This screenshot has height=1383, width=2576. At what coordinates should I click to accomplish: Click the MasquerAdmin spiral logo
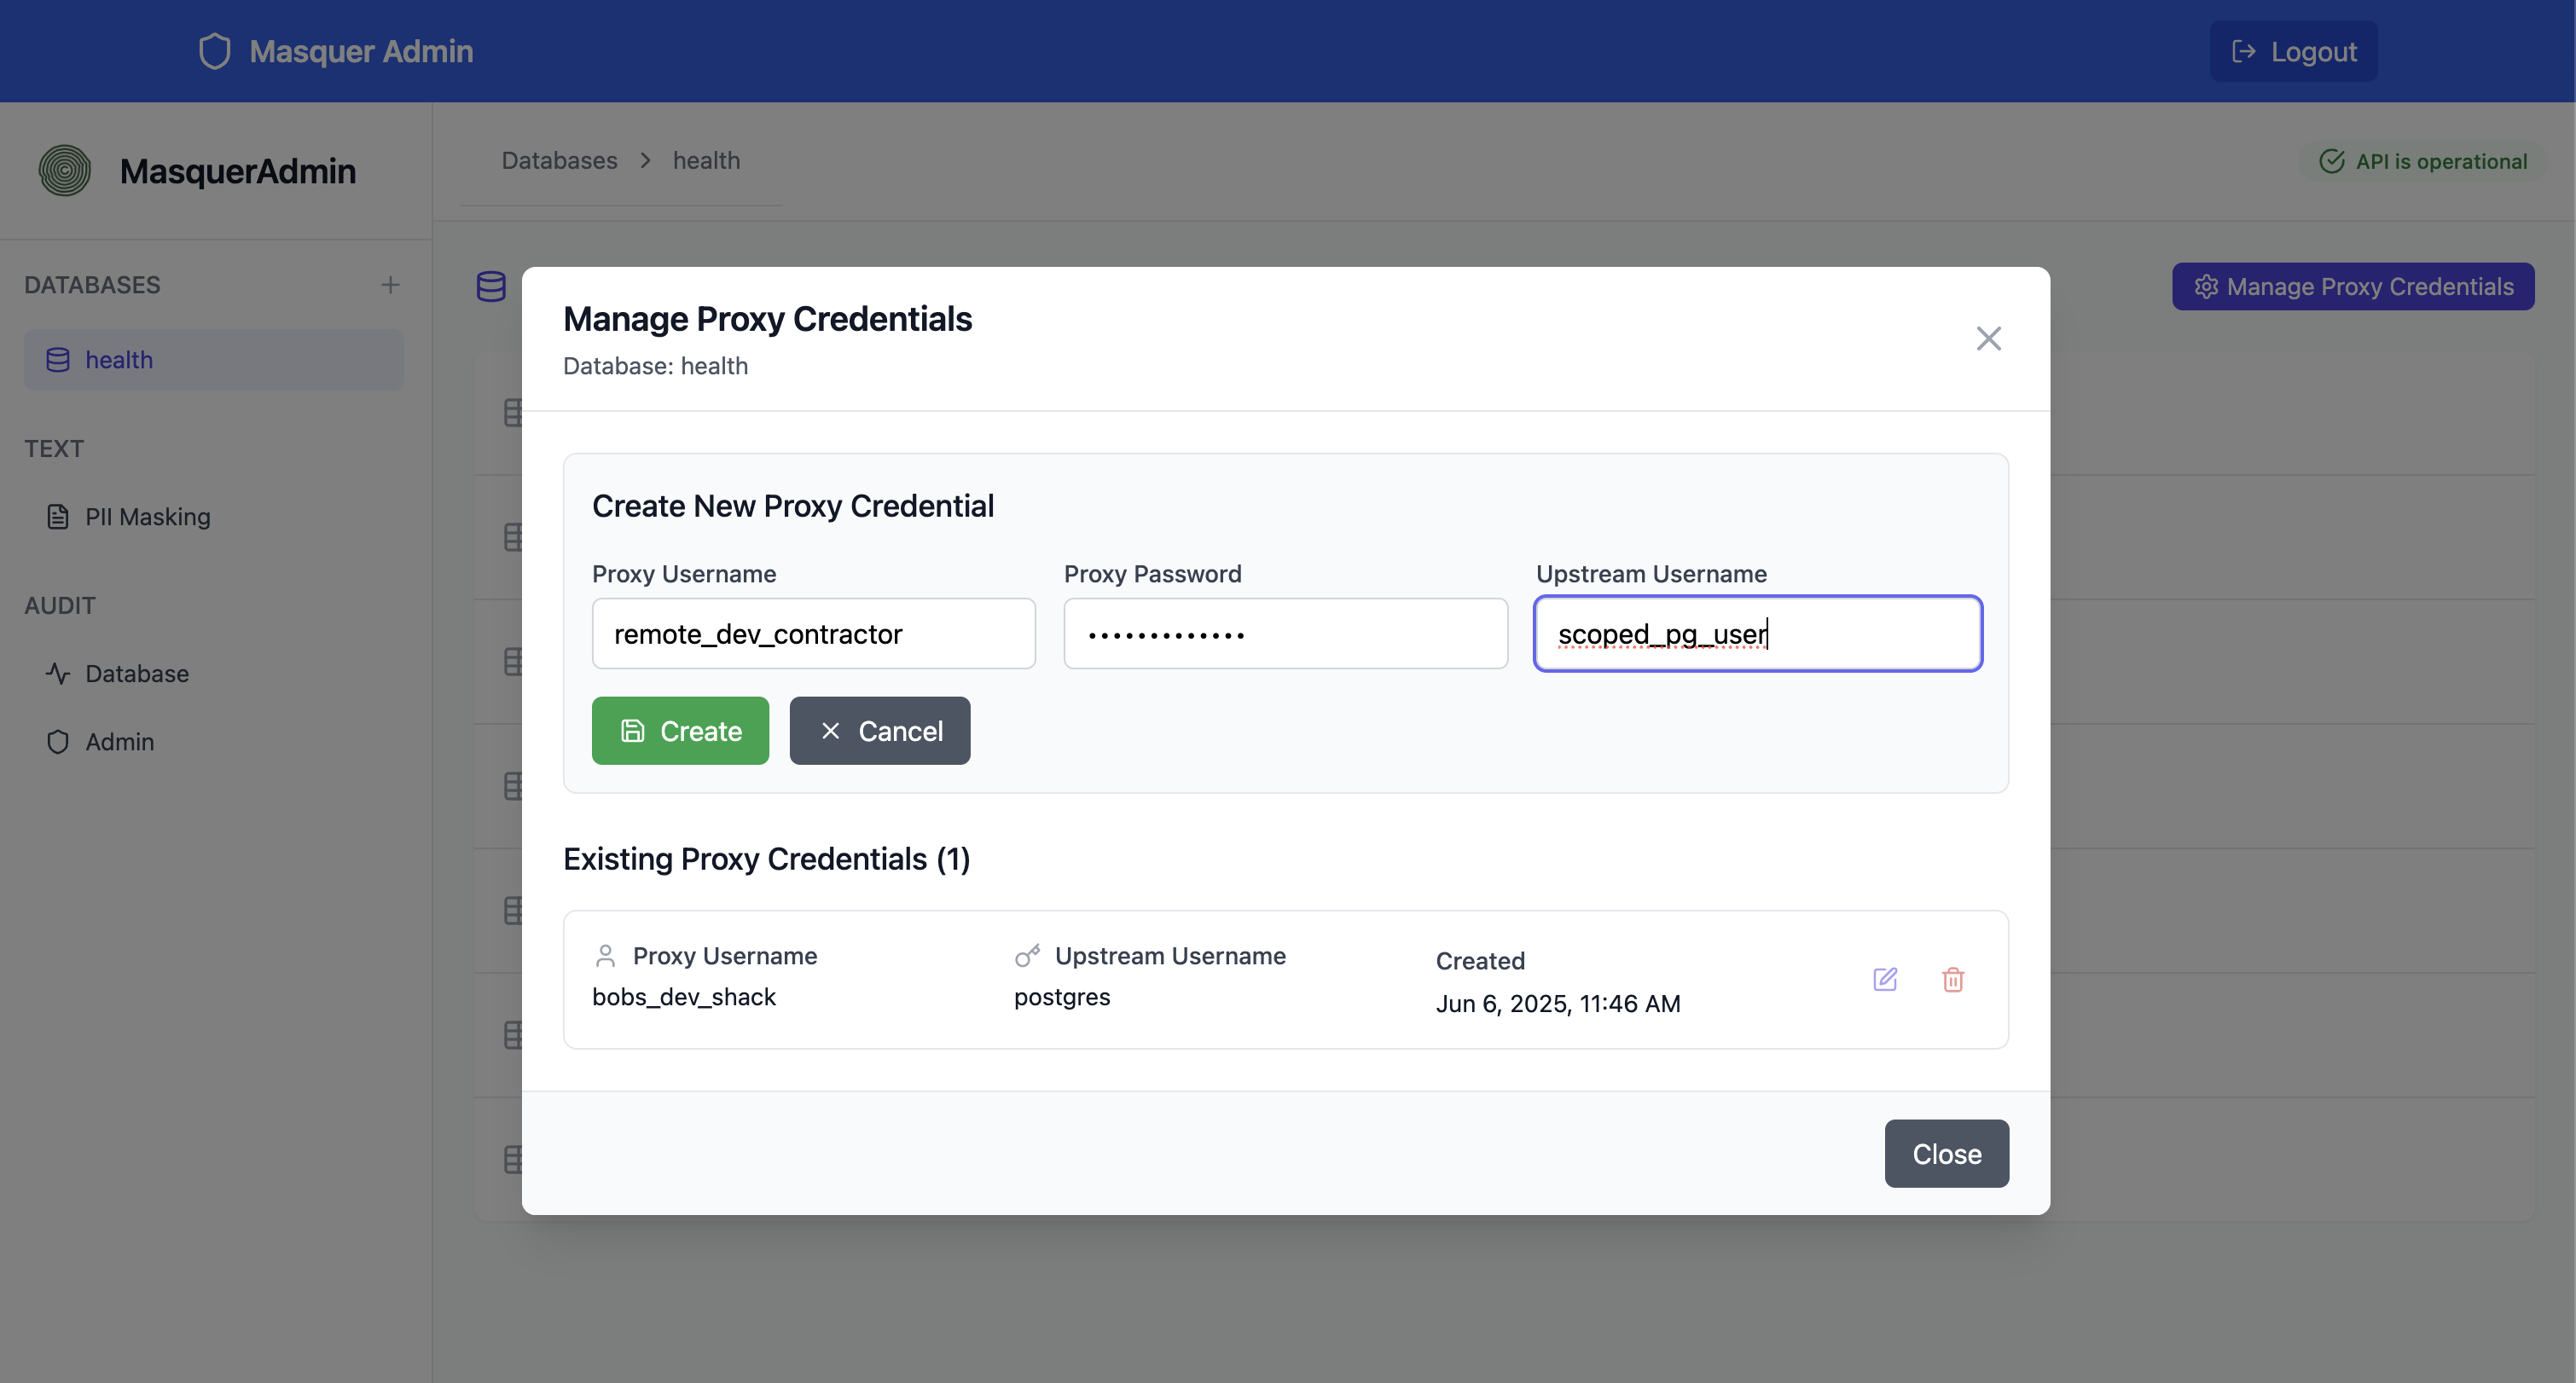pyautogui.click(x=64, y=170)
